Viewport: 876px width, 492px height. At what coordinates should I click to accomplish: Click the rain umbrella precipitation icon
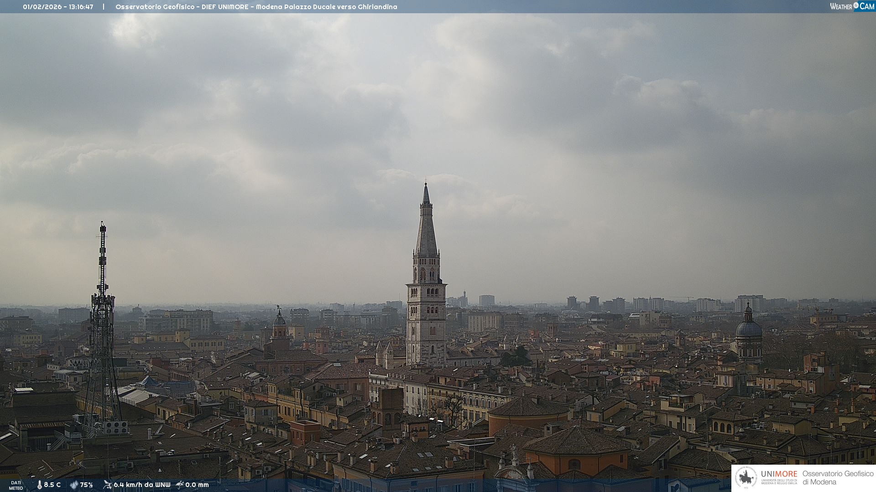180,485
